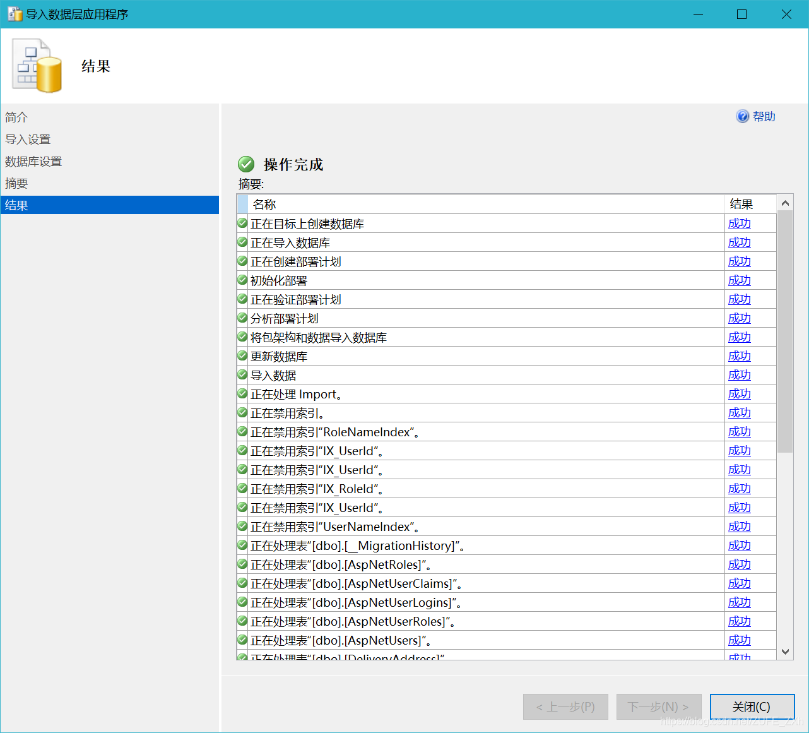Click the 名称 column header
Image resolution: width=809 pixels, height=733 pixels.
tap(486, 204)
